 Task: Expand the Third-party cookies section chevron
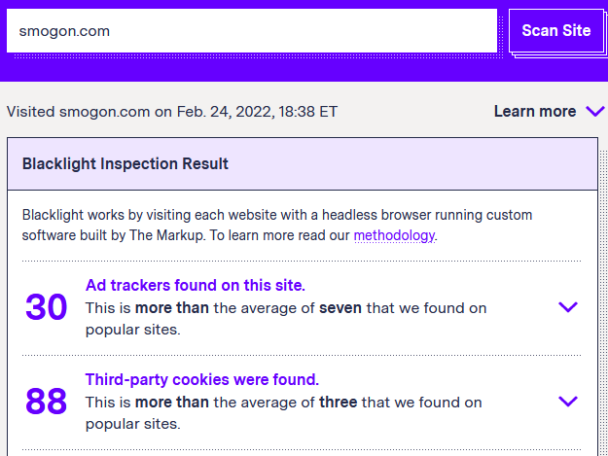568,401
